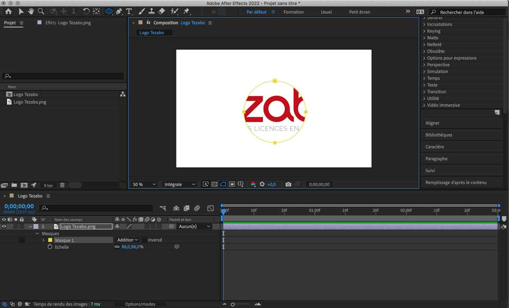Toggle the transparency grid in viewer
This screenshot has height=308, width=509.
214,184
